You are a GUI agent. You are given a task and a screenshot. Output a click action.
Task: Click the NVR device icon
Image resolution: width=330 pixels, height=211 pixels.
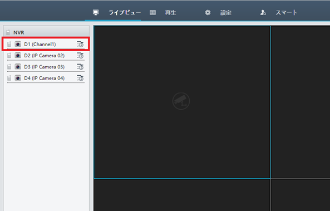pos(8,32)
